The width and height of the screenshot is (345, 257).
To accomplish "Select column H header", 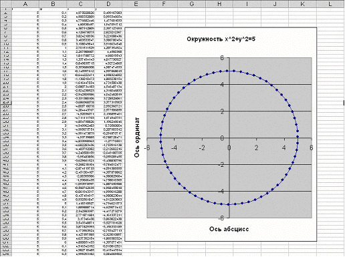I will (219, 4).
